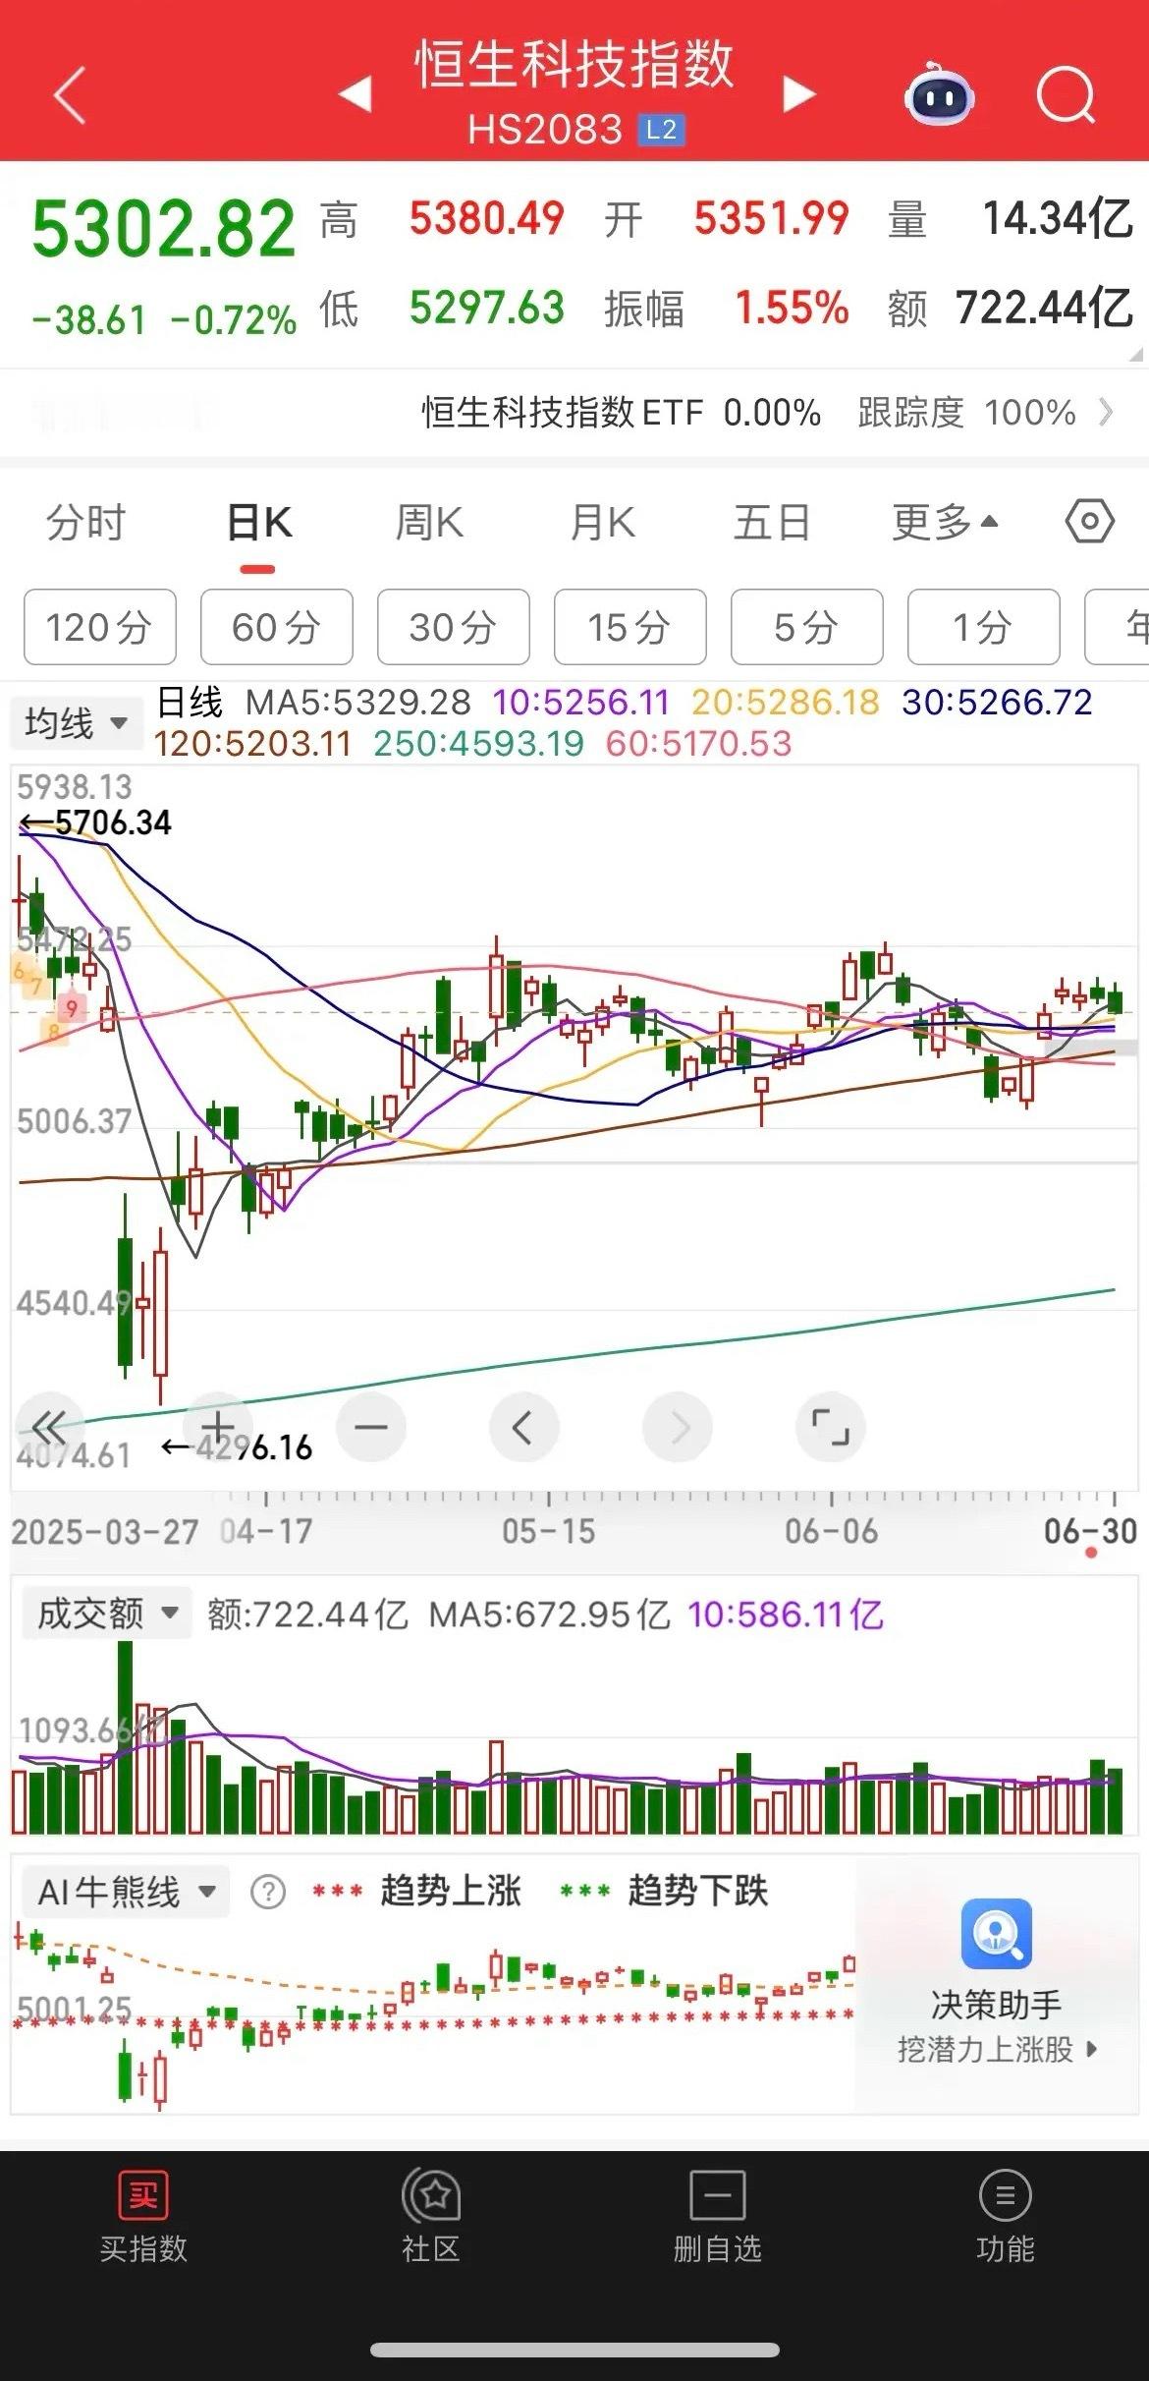
Task: Open the 均线 indicator dropdown
Action: [76, 723]
